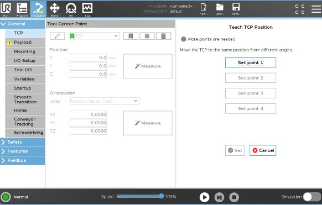
Task: Click the Set confirm button
Action: 235,150
